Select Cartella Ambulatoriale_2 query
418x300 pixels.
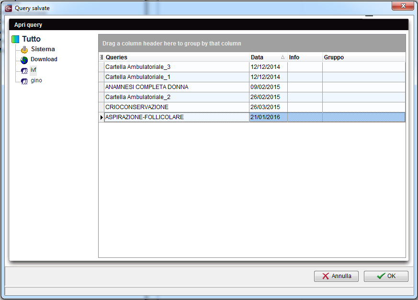[x=177, y=97]
